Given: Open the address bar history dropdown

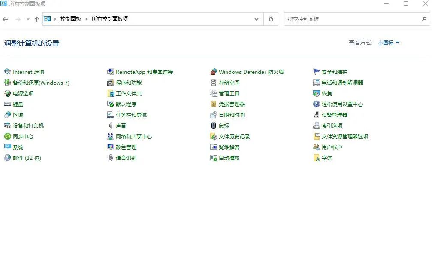Looking at the screenshot, I should (257, 19).
